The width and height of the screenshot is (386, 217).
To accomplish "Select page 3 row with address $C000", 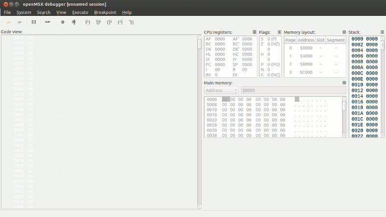I will [x=315, y=72].
